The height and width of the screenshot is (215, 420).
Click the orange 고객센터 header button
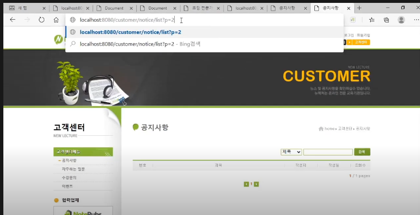[361, 42]
